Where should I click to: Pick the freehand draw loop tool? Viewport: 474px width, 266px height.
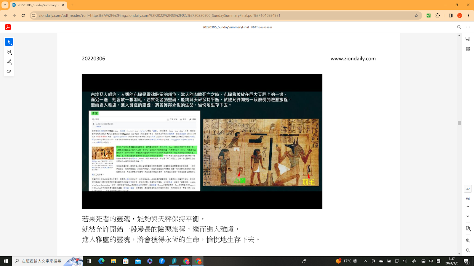click(9, 72)
